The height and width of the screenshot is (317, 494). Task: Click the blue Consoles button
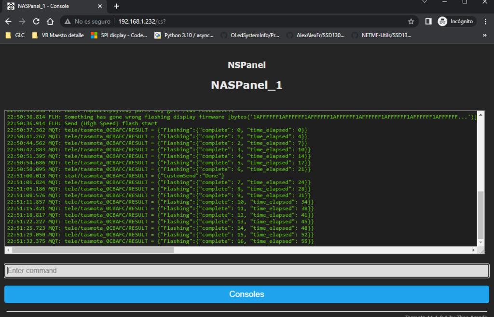247,294
